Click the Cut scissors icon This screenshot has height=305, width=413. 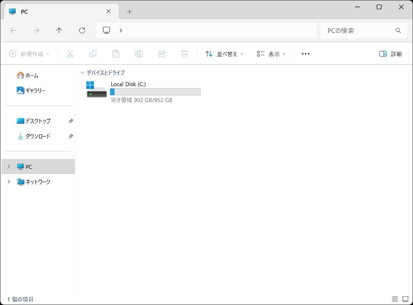(70, 54)
